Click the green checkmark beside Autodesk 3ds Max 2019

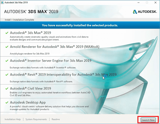tap(7, 33)
